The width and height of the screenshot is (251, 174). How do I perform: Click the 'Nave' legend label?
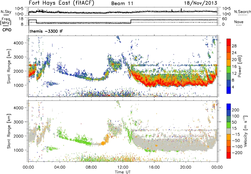coord(238,22)
